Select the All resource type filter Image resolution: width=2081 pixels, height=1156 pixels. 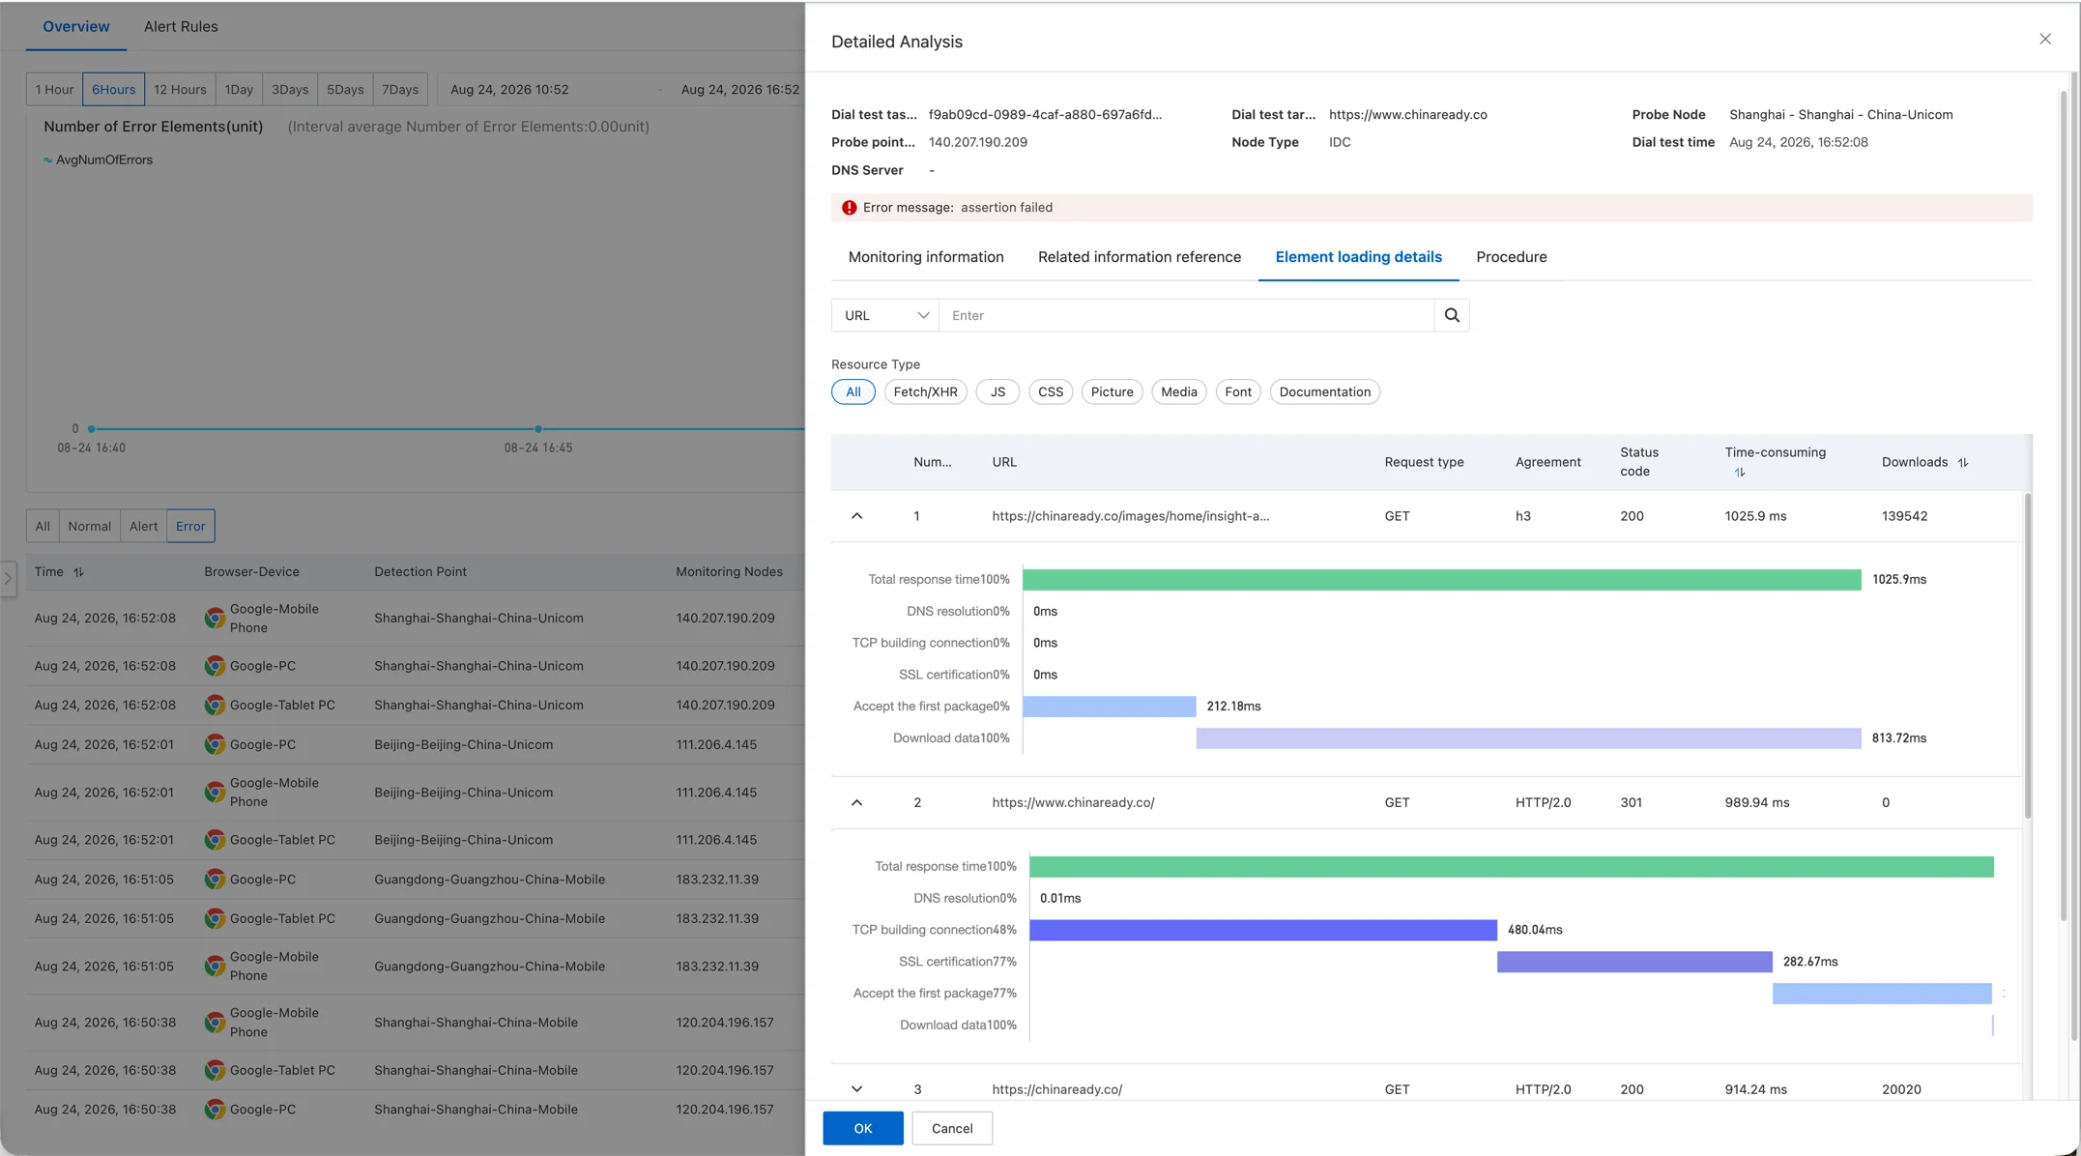pos(853,391)
